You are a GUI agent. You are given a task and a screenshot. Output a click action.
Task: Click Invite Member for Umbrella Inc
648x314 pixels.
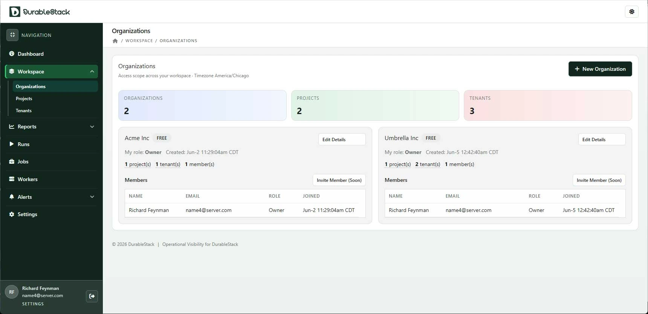(599, 180)
